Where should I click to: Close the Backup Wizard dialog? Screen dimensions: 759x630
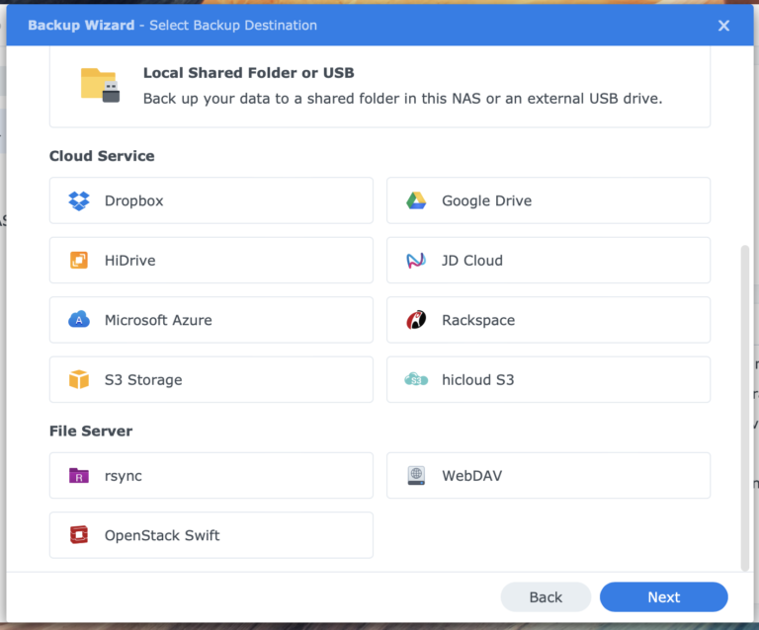click(x=723, y=26)
